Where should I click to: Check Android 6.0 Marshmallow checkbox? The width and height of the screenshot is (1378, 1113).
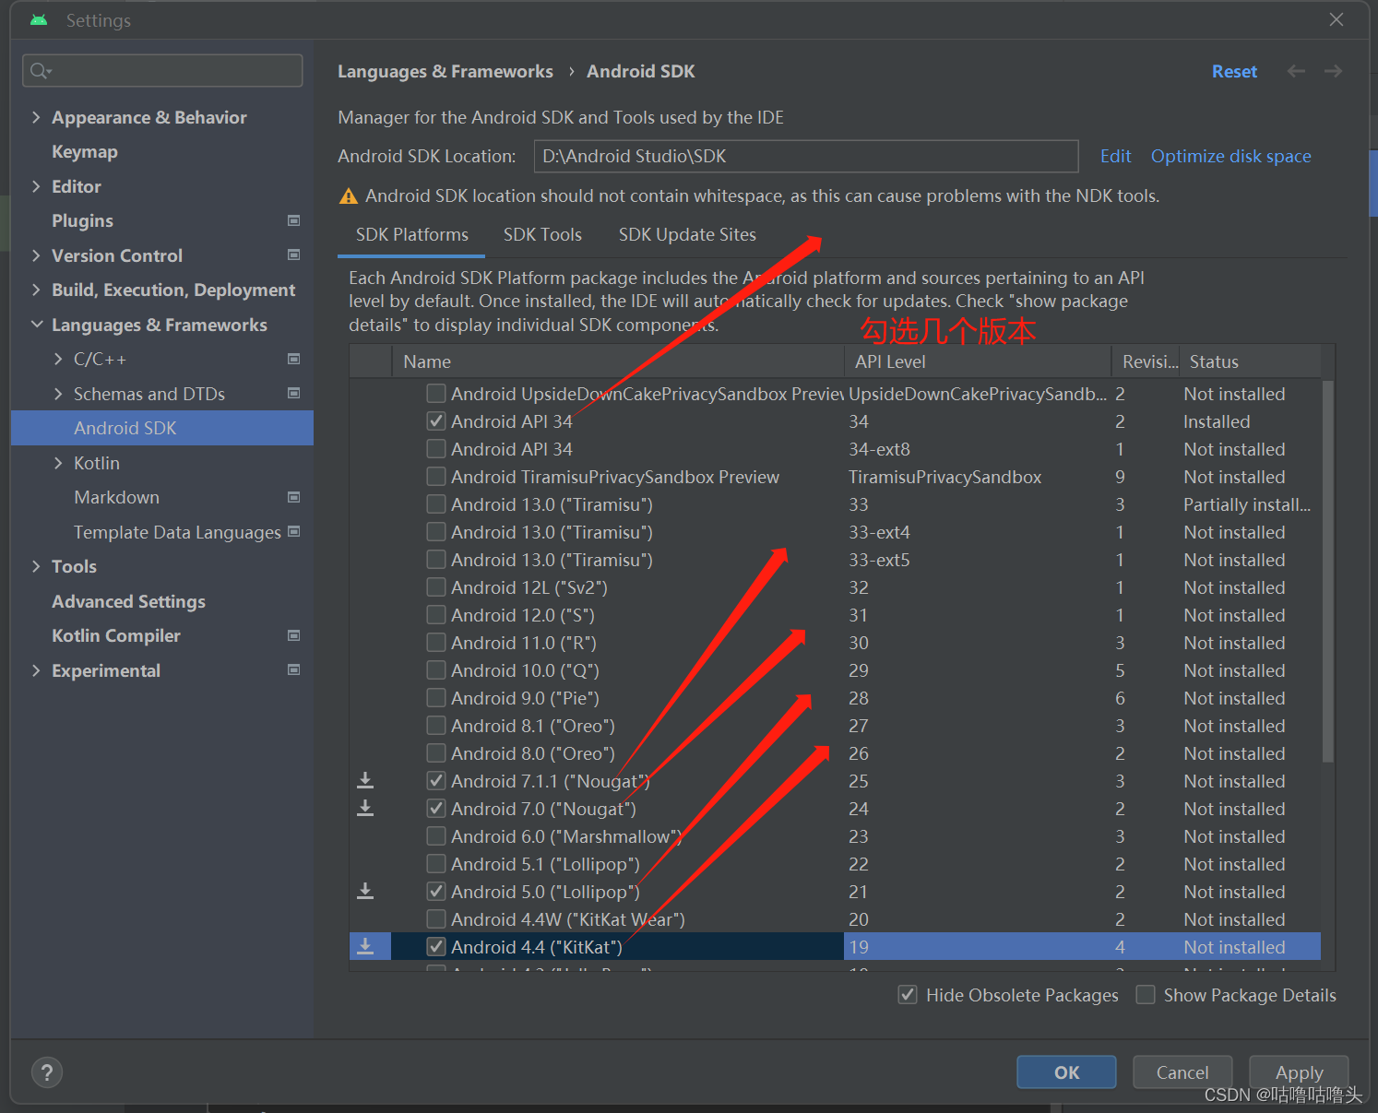click(x=436, y=836)
